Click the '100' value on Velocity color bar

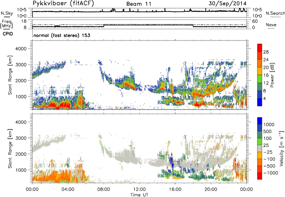[268, 138]
